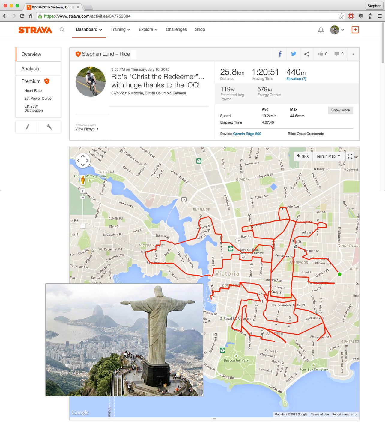Open Est Power Curve item

click(38, 99)
